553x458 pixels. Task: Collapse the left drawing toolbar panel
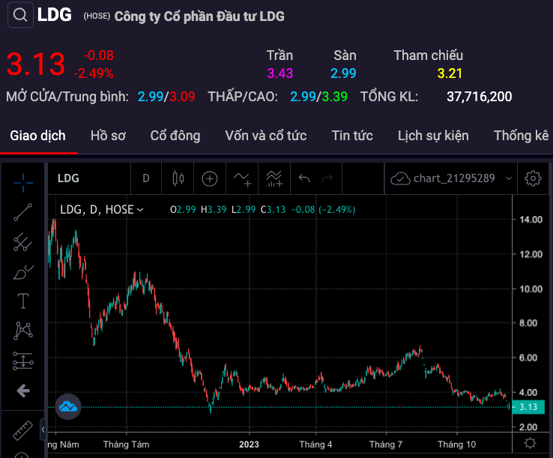click(43, 430)
